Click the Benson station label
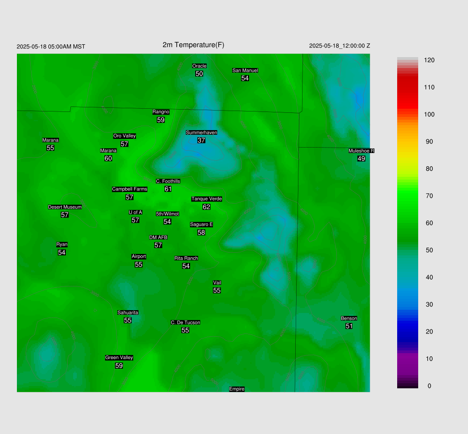This screenshot has height=434, width=468. point(349,318)
